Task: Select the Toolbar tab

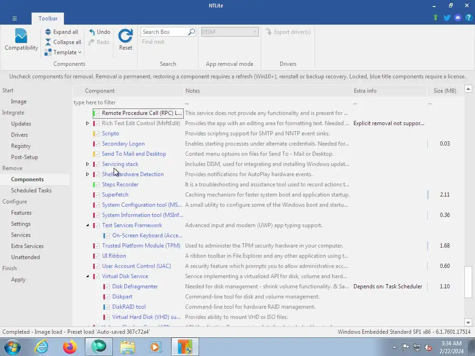Action: [48, 19]
